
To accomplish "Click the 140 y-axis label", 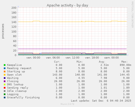I will click(x=14, y=22).
